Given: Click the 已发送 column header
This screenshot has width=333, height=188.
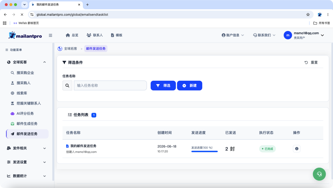Looking at the screenshot, I should [231, 133].
